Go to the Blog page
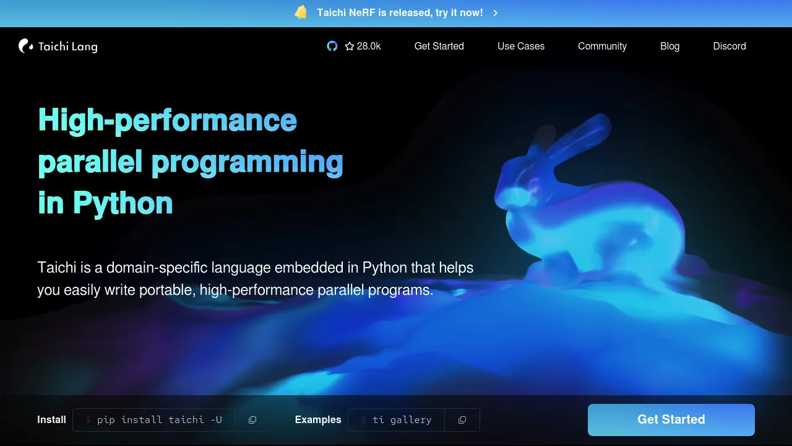This screenshot has width=792, height=446. [669, 46]
